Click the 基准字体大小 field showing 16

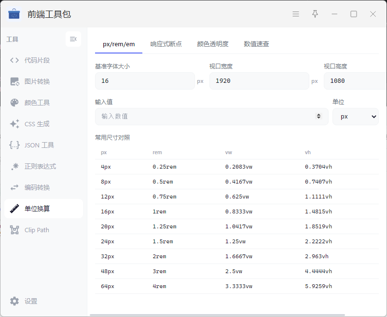145,81
